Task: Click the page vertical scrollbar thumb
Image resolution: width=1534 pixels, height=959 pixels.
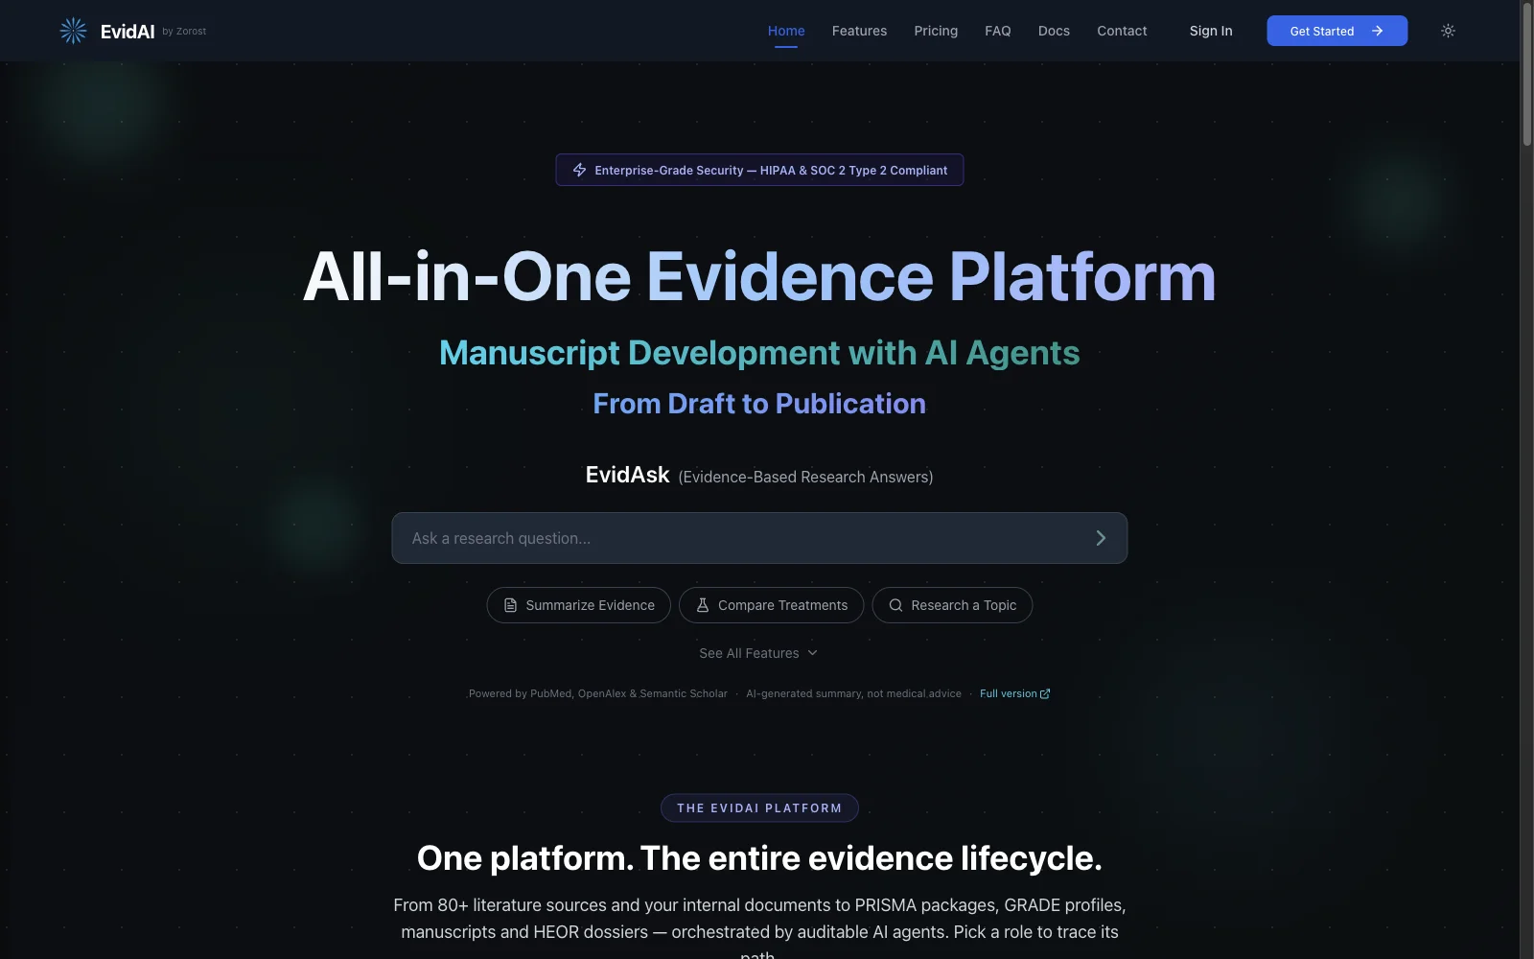Action: (1526, 75)
